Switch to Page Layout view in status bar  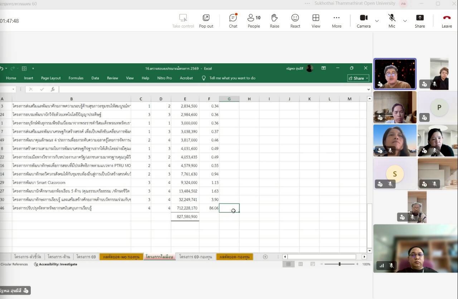click(x=301, y=264)
